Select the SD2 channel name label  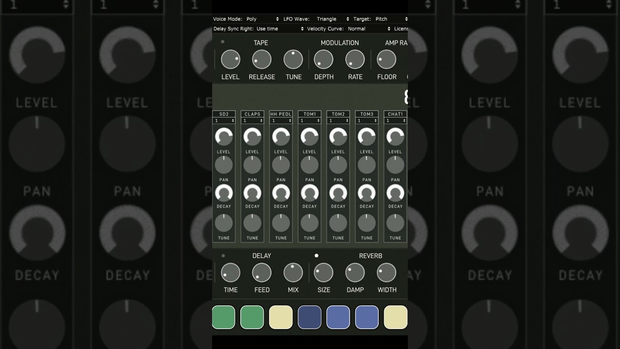tap(224, 114)
